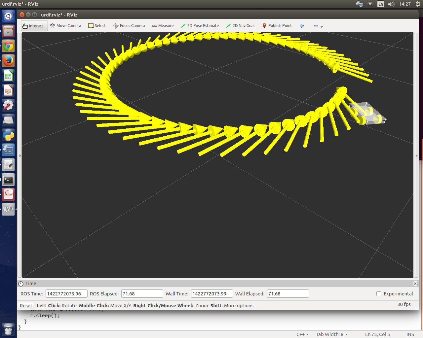The width and height of the screenshot is (423, 338).
Task: Launch RViz from the dock
Action: tap(8, 209)
